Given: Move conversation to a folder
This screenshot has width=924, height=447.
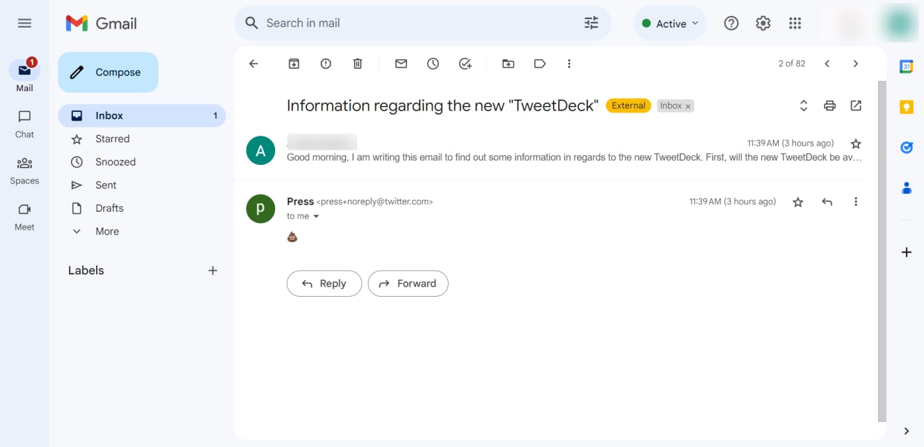Looking at the screenshot, I should coord(508,64).
